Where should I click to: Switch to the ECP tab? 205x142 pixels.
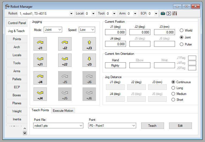[x=17, y=87]
